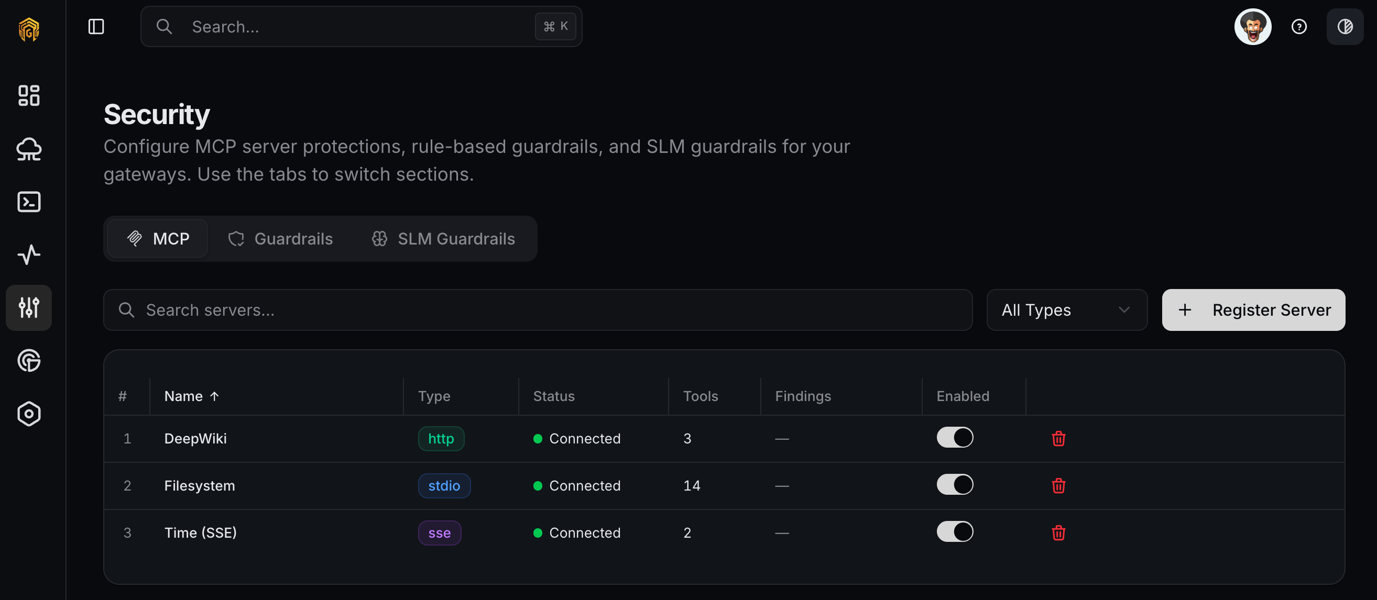Delete the Time (SSE) server

coord(1058,532)
